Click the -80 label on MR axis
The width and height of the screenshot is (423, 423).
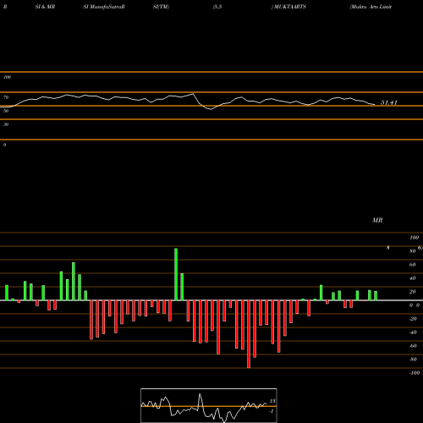pyautogui.click(x=413, y=360)
